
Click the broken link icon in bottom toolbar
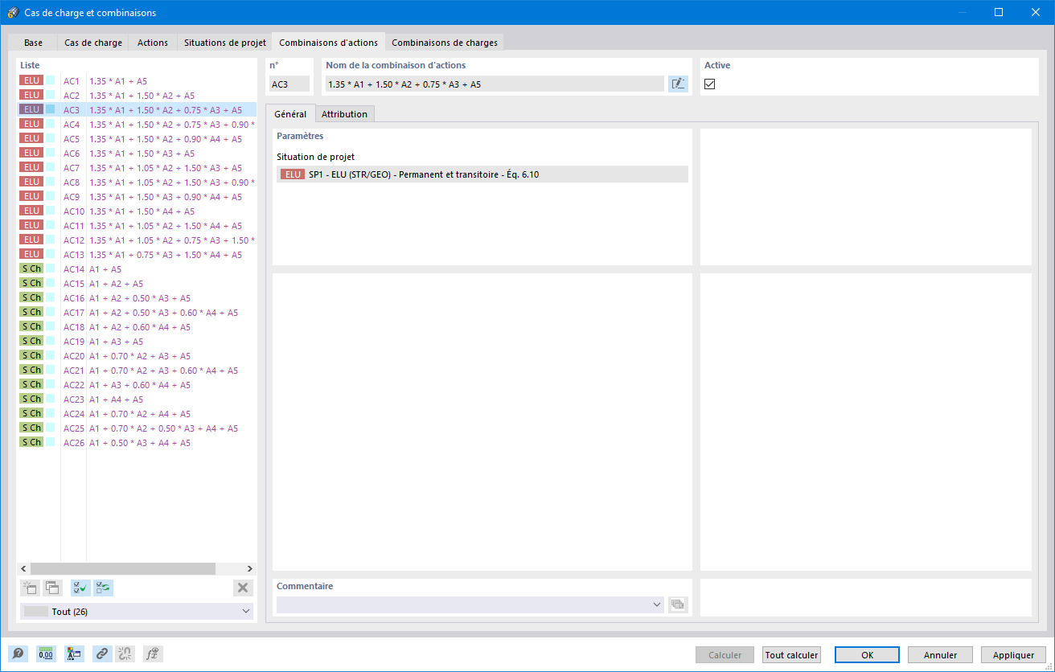[125, 654]
